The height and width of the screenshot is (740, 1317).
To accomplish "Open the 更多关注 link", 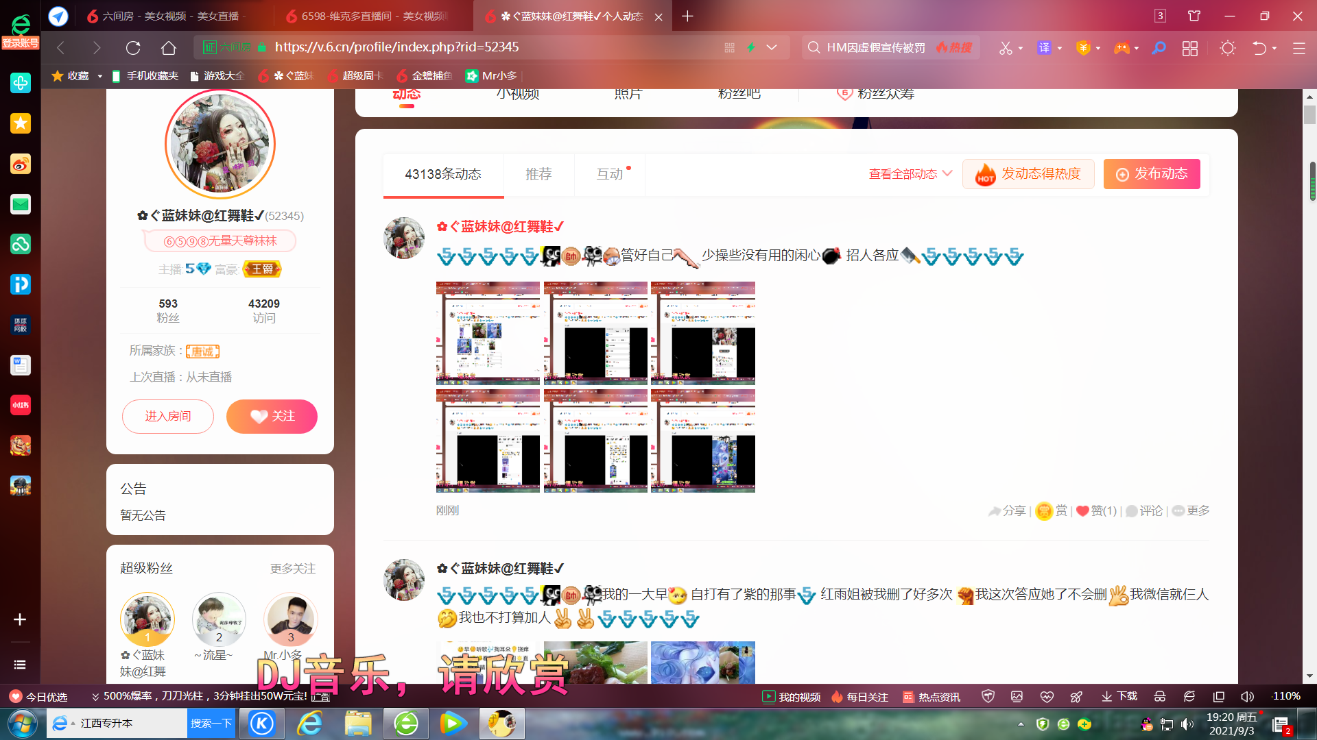I will pos(293,569).
